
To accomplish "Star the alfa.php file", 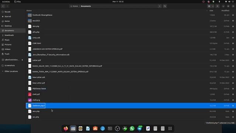I will click(233, 32).
